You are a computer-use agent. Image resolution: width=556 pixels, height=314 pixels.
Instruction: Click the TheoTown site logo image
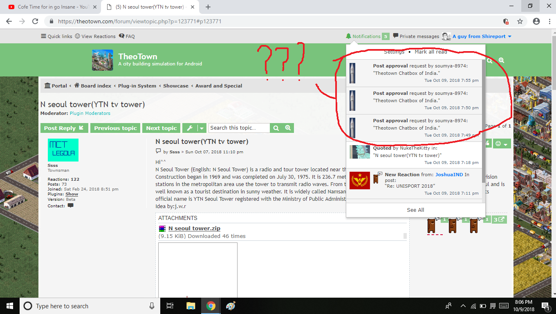[102, 60]
